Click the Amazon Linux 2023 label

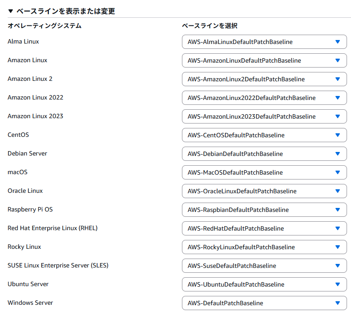pos(35,116)
